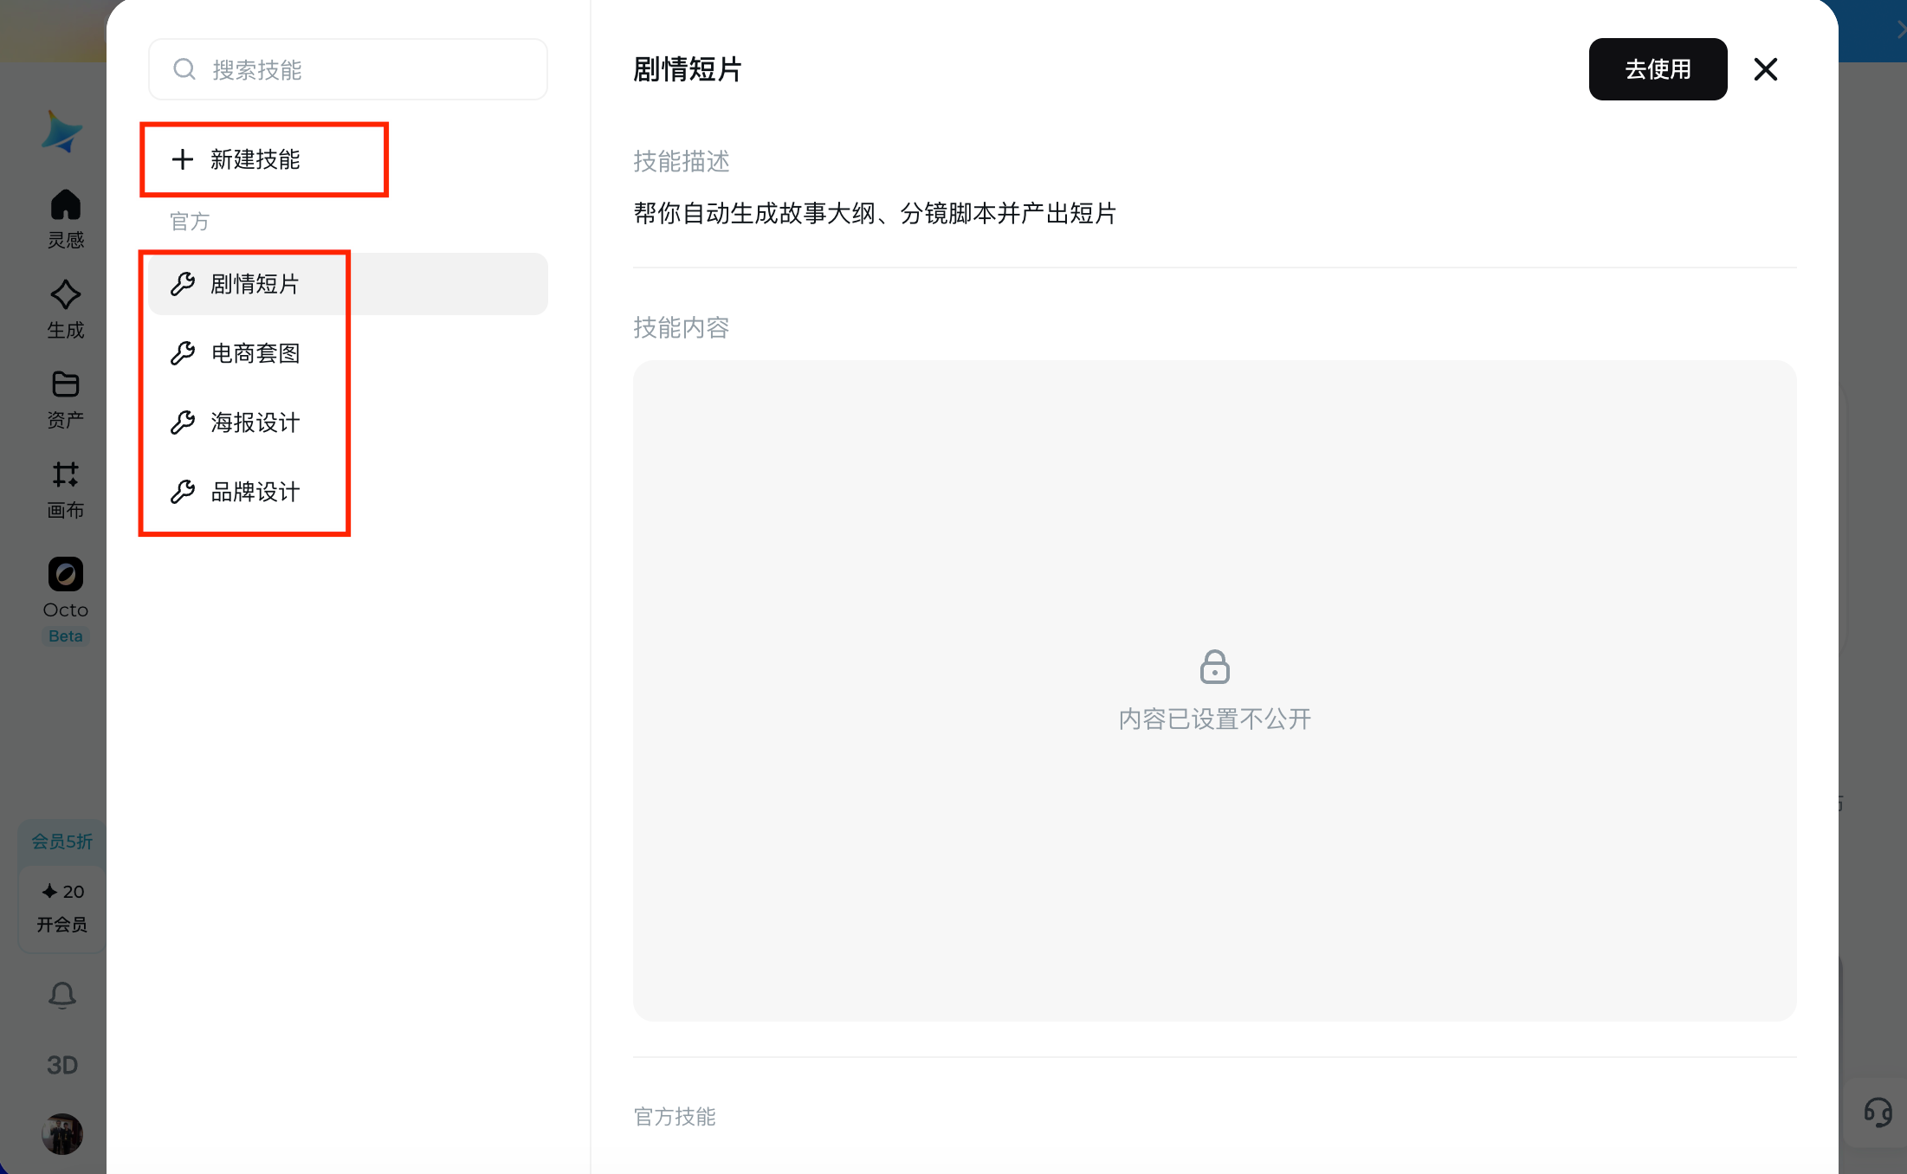Click the 内容已设置不公开 text

point(1214,719)
